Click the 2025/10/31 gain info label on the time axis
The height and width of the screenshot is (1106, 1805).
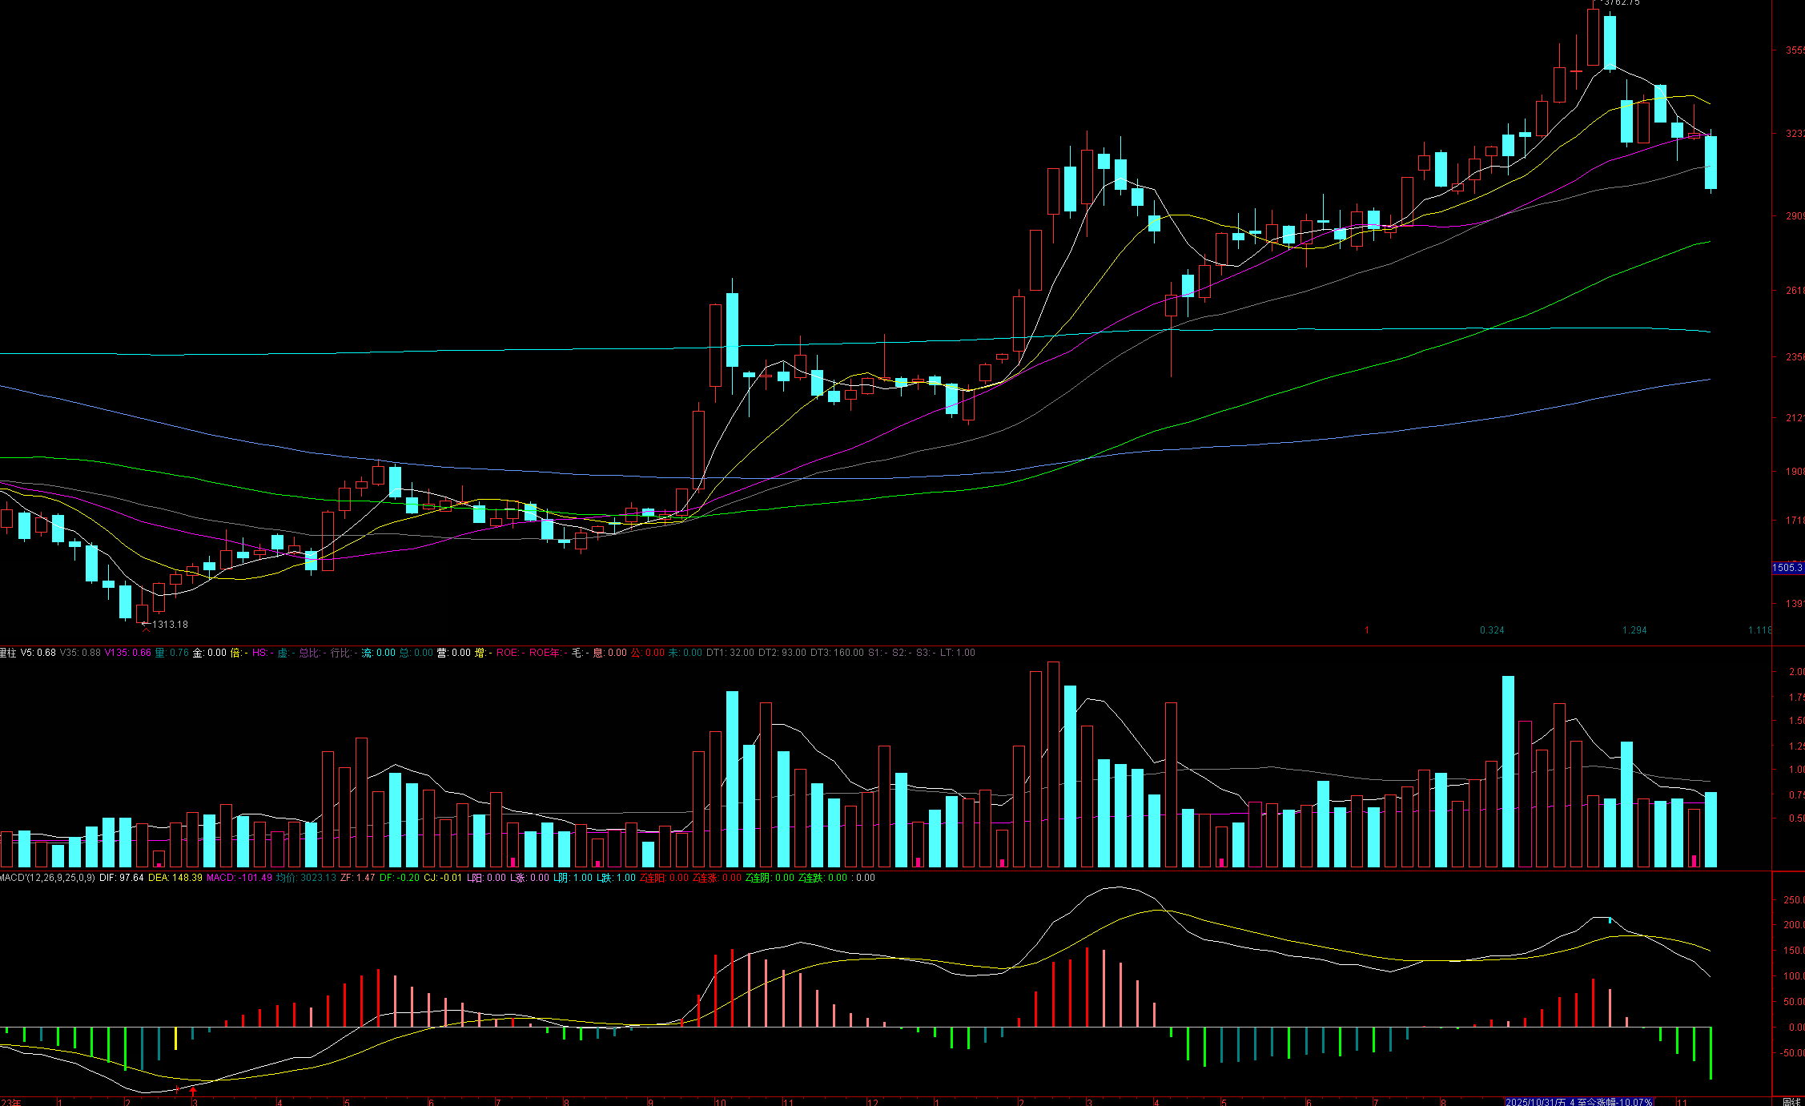pyautogui.click(x=1578, y=1102)
